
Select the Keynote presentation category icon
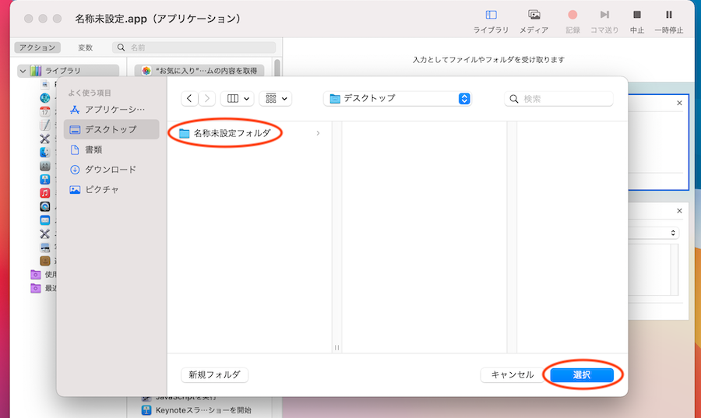click(x=44, y=180)
